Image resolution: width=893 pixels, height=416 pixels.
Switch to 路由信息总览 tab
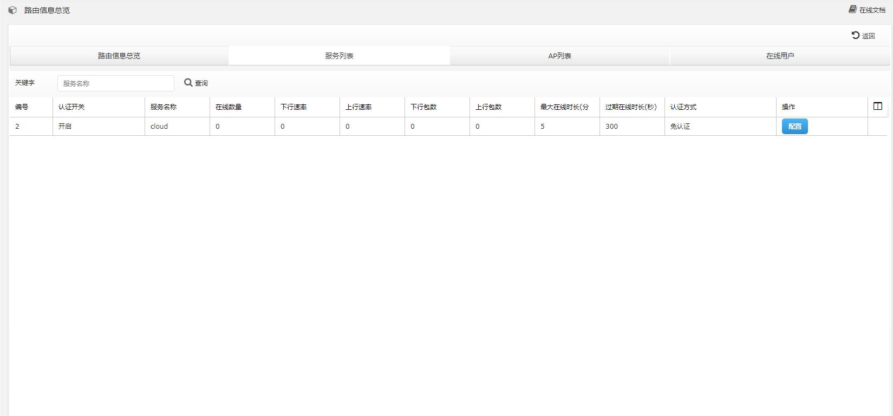[119, 56]
